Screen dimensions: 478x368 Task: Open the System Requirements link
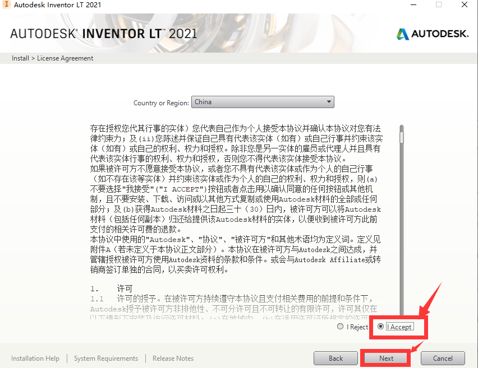click(106, 358)
